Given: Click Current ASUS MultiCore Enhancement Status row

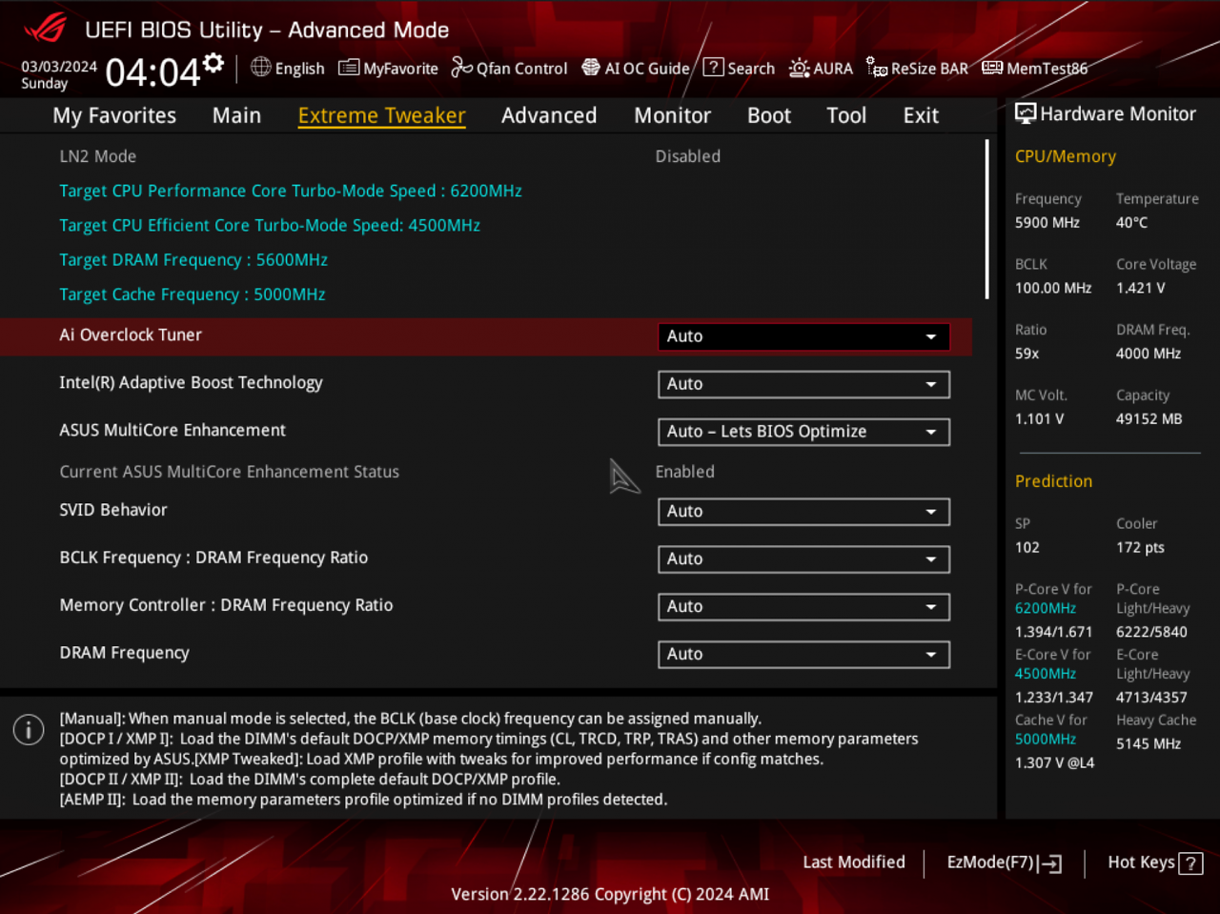Looking at the screenshot, I should tap(486, 472).
